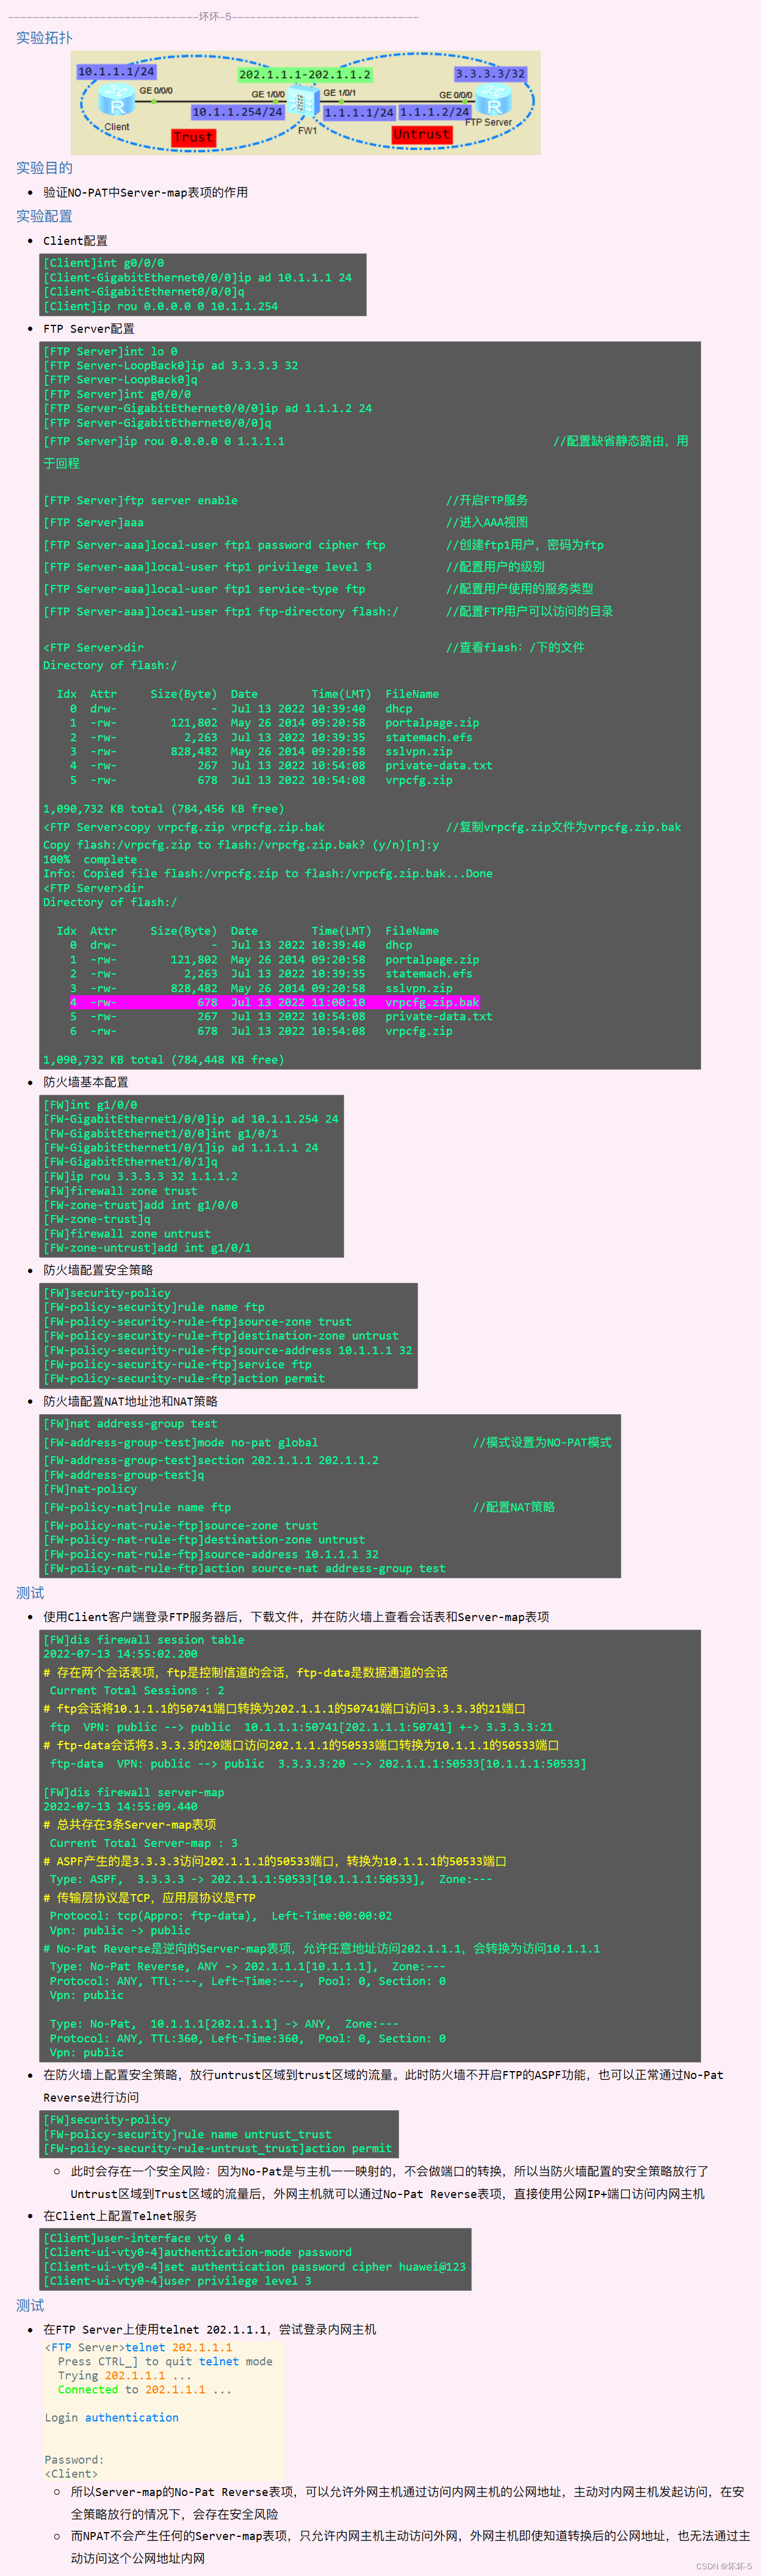This screenshot has width=761, height=2576.
Task: Click the portalpage.zip row in first dir listing
Action: (274, 723)
